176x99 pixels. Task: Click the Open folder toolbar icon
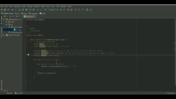click(2, 10)
